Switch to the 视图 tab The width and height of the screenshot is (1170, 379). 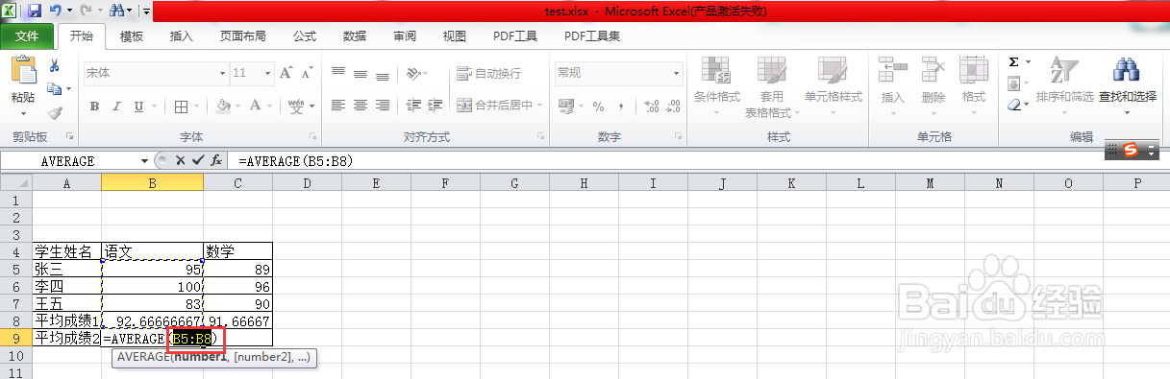[455, 36]
